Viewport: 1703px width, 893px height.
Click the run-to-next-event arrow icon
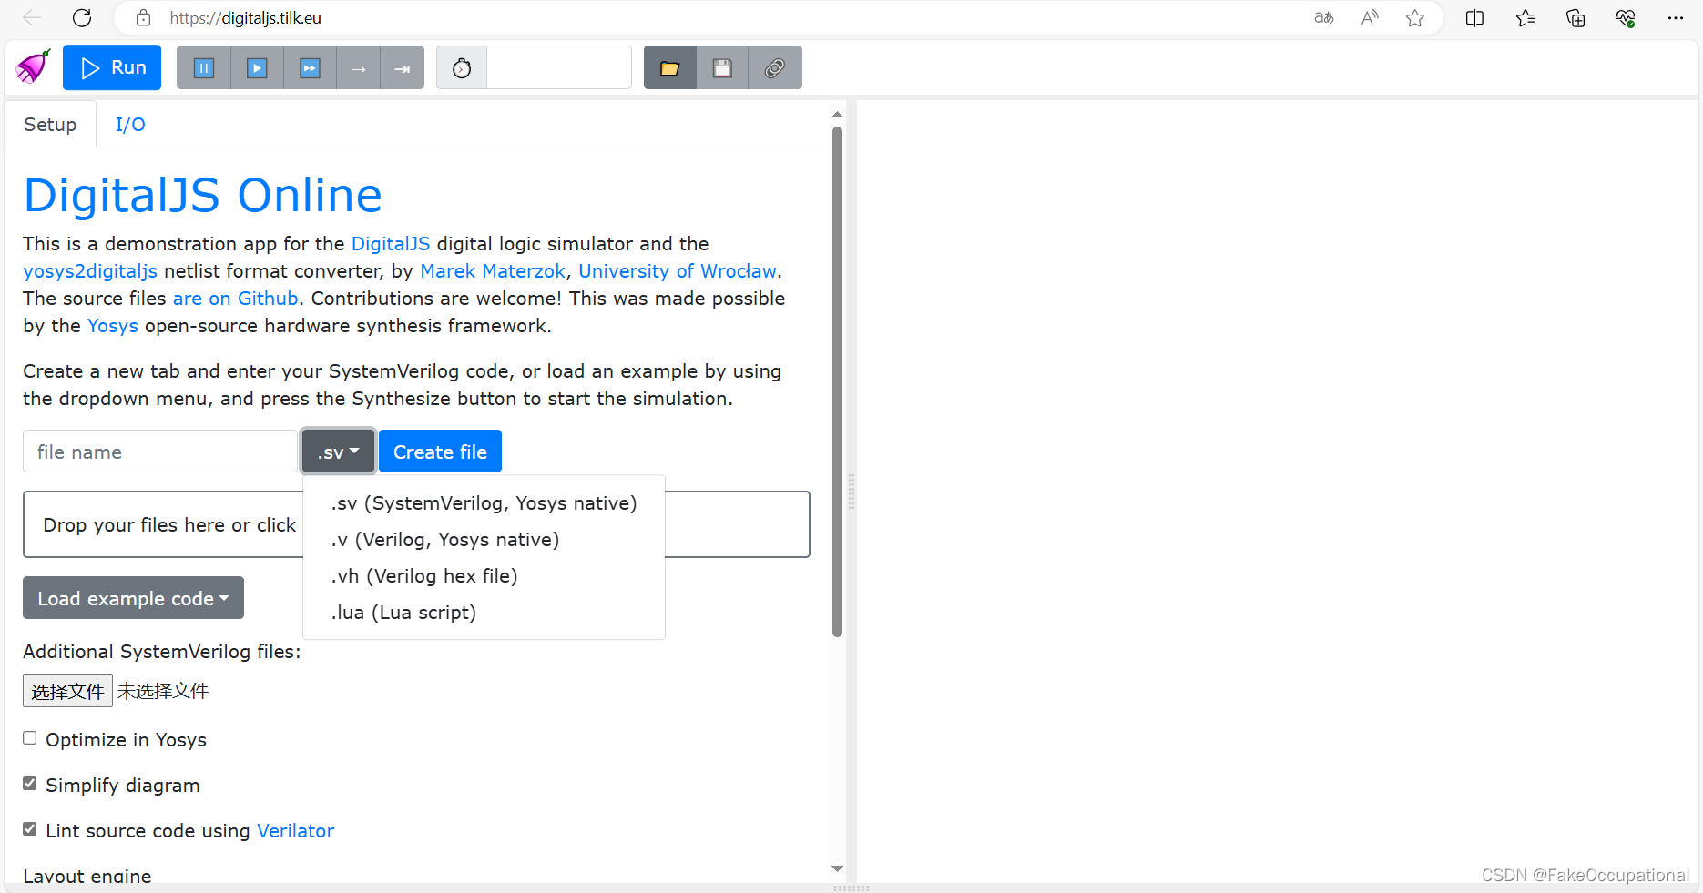403,67
